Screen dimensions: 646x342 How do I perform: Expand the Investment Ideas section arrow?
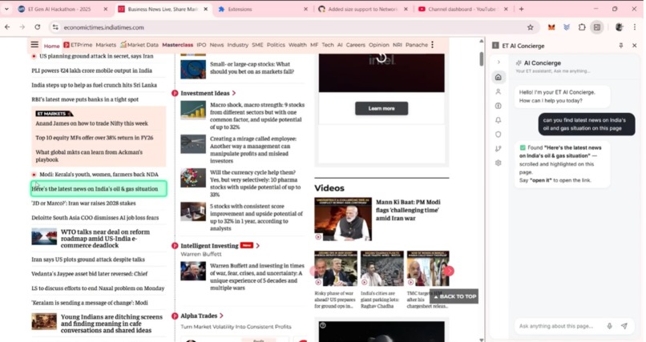click(x=234, y=93)
